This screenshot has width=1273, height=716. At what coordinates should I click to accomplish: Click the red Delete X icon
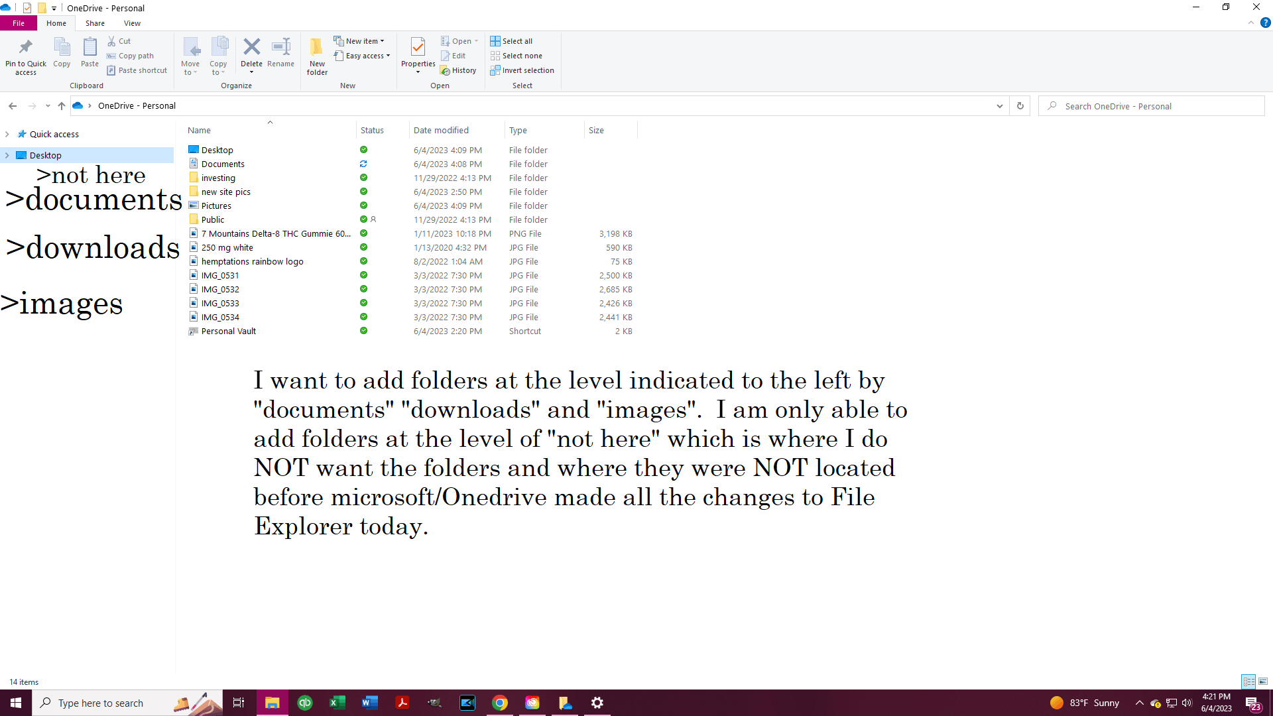tap(251, 47)
